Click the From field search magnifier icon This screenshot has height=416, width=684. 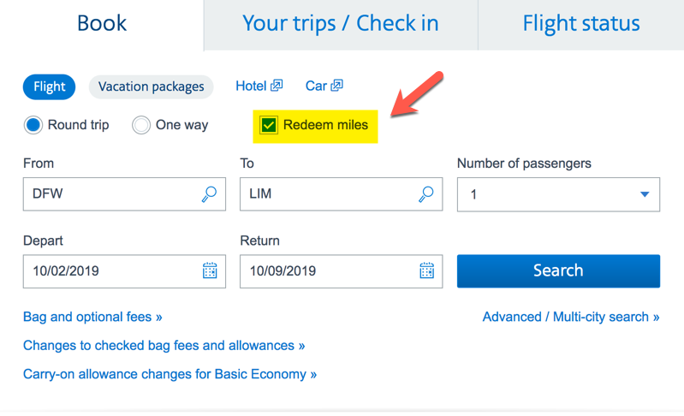[209, 194]
